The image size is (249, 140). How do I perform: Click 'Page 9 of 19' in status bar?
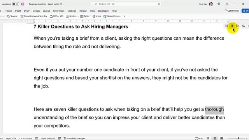click(11, 138)
